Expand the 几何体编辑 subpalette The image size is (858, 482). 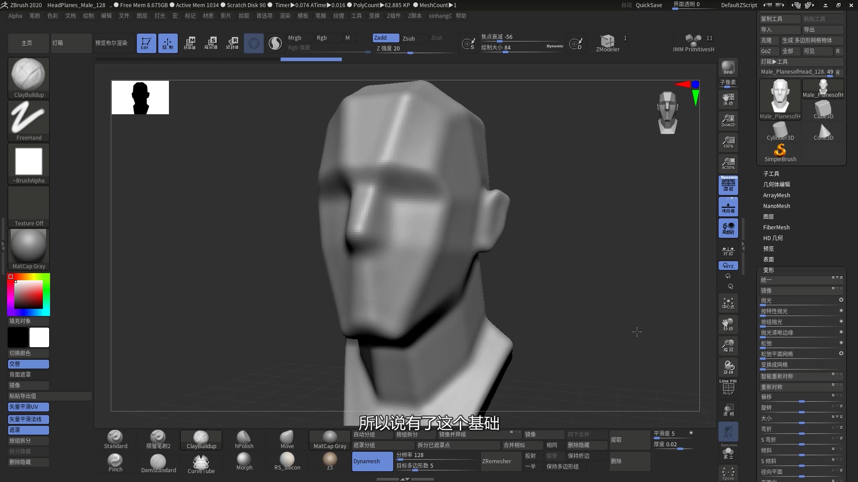tap(776, 184)
